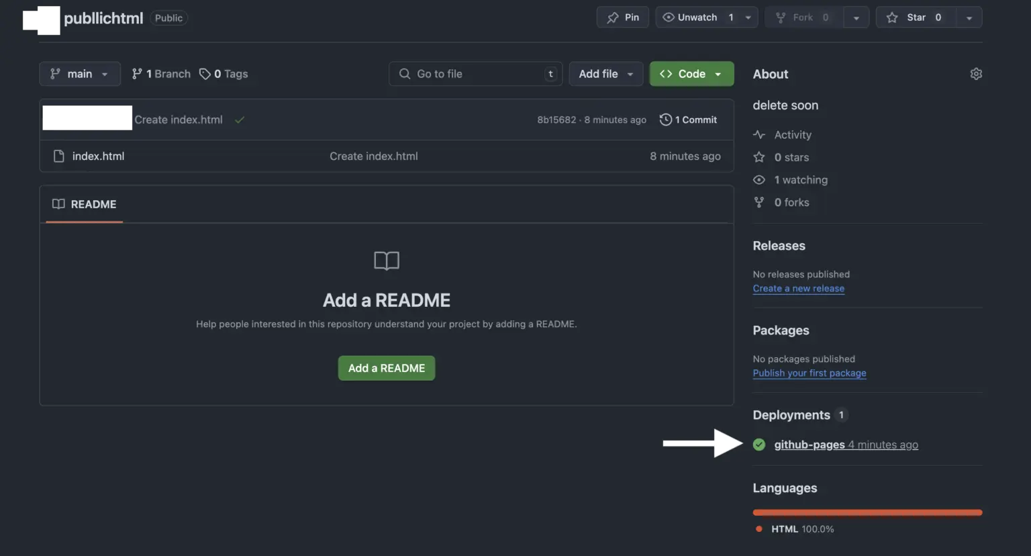The width and height of the screenshot is (1031, 556).
Task: Click the Activity pulse icon
Action: [x=758, y=134]
